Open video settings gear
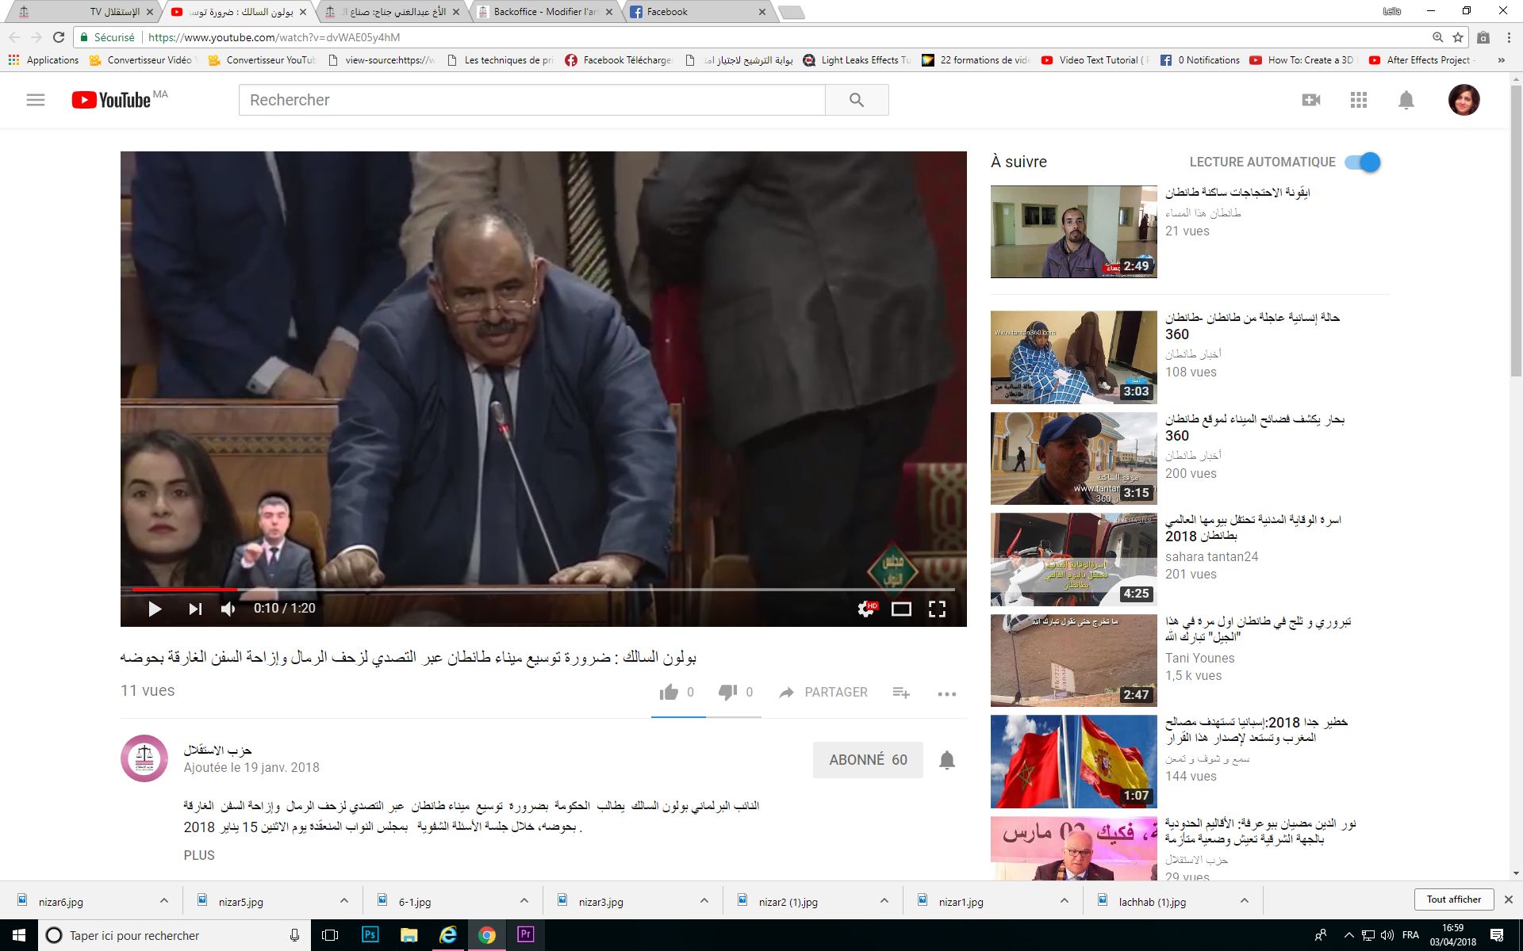Viewport: 1523px width, 951px height. (866, 609)
